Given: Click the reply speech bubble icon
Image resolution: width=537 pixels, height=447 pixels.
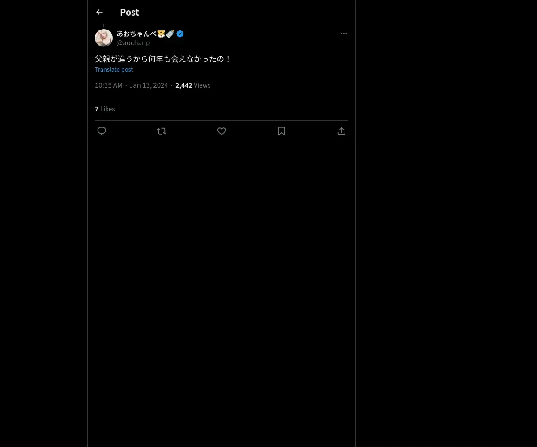Looking at the screenshot, I should 102,131.
